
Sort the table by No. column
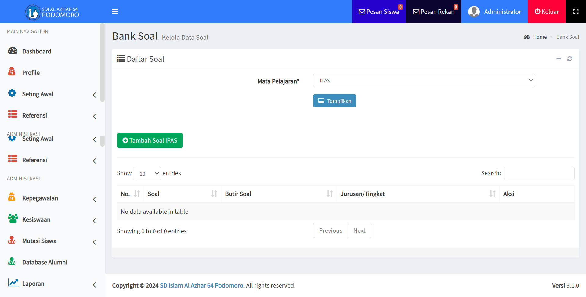point(130,194)
